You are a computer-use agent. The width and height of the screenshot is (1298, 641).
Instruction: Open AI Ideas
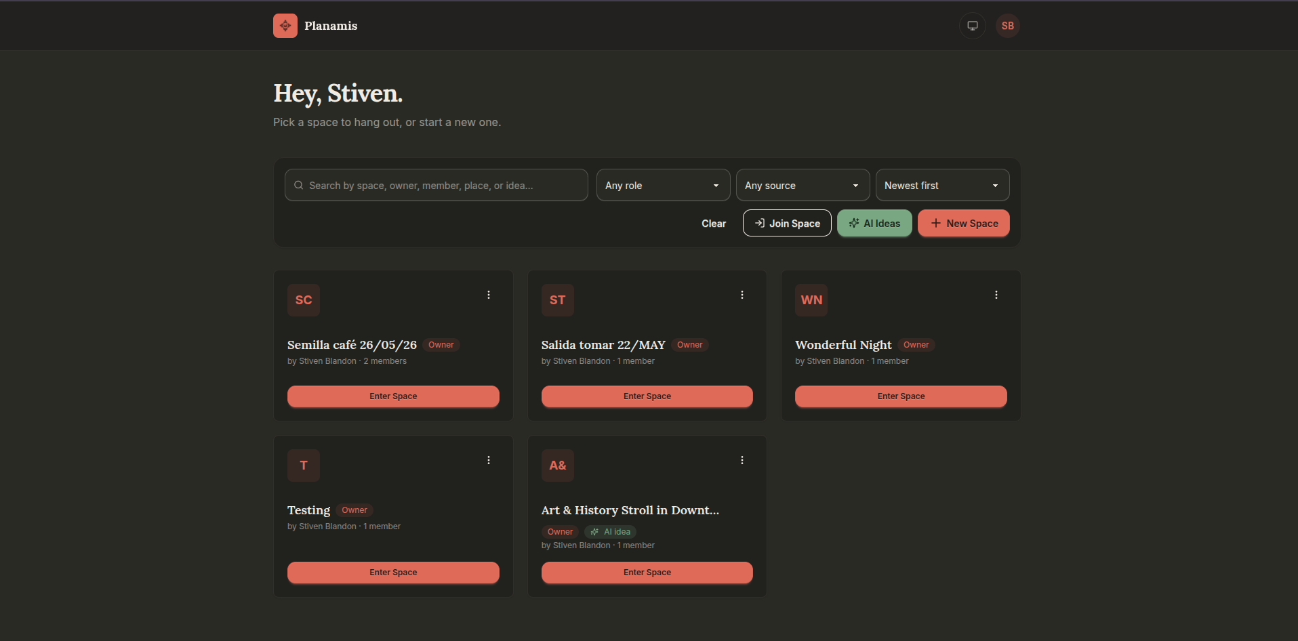[874, 224]
